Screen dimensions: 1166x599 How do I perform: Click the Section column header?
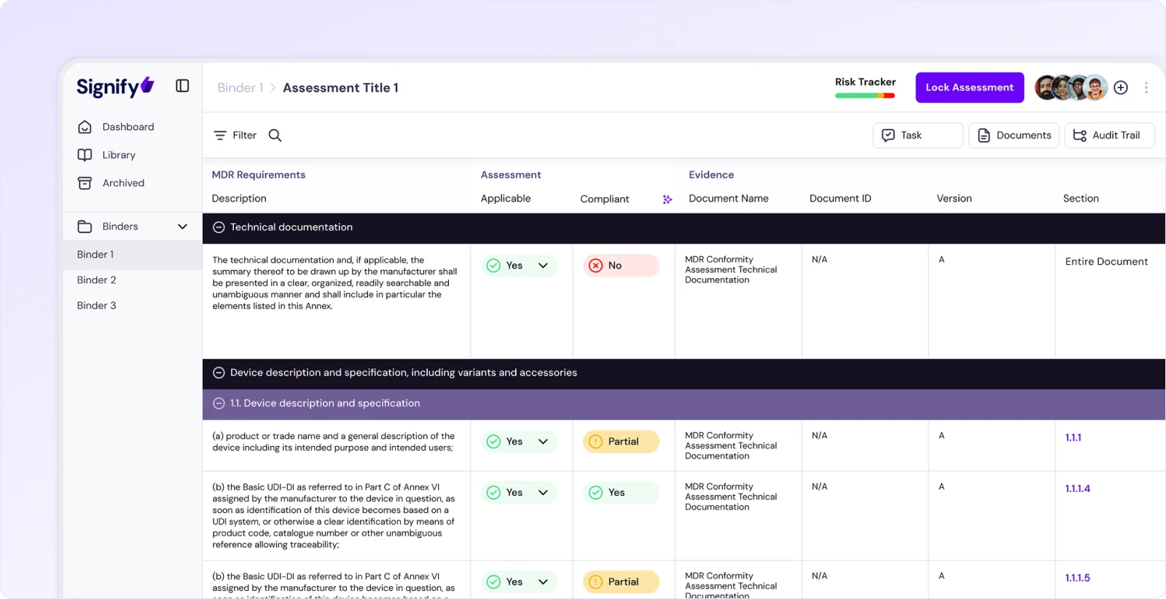(x=1081, y=199)
